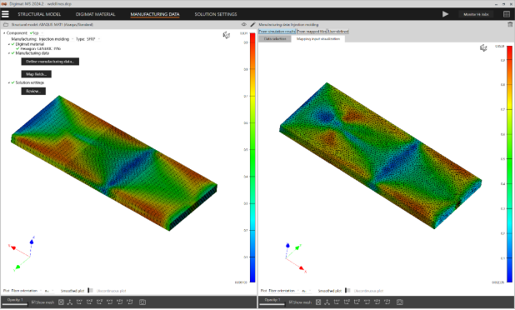The width and height of the screenshot is (515, 310).
Task: Select third axis view icon in left toolbar
Action: (99, 302)
